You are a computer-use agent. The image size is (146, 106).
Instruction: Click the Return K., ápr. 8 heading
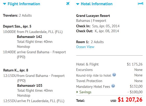click(x=16, y=70)
